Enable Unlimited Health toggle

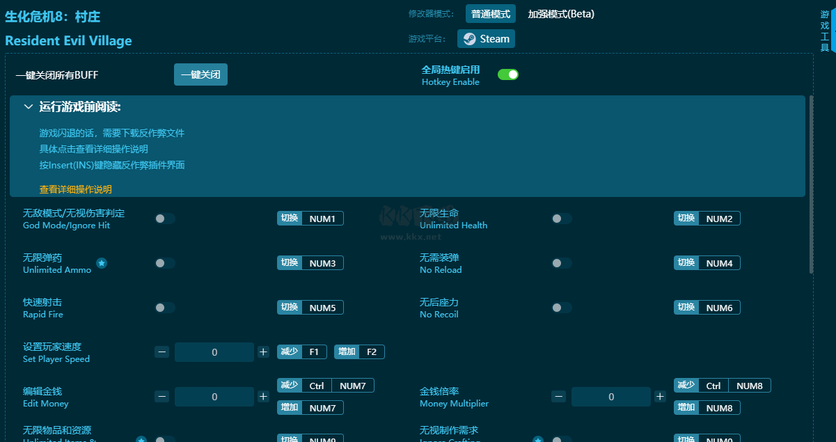[x=562, y=219]
